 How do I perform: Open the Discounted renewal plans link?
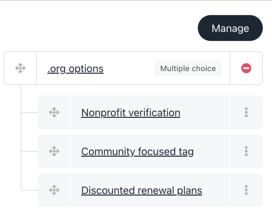(142, 190)
